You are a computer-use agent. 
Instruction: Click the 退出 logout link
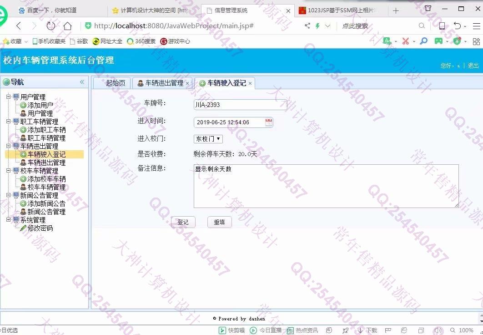(x=473, y=66)
